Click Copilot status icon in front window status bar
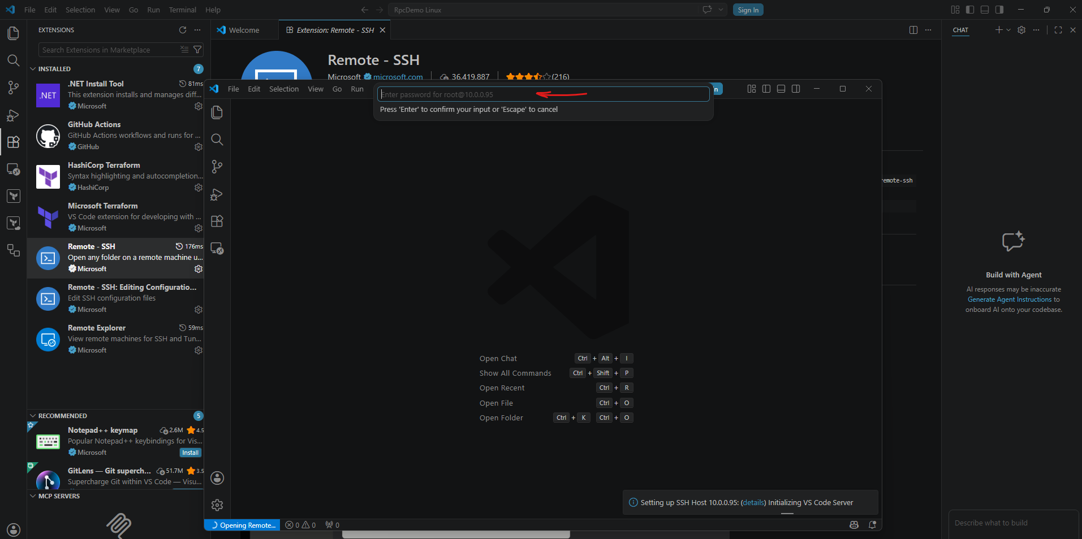 point(854,525)
